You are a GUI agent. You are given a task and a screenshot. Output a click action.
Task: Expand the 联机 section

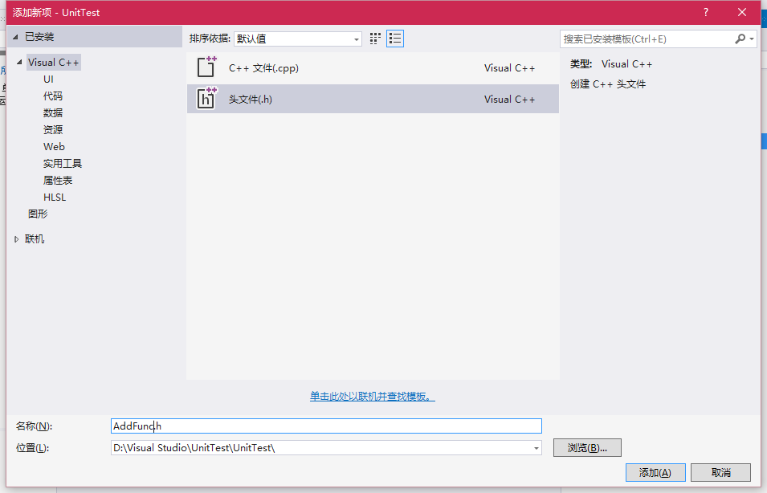[x=16, y=239]
